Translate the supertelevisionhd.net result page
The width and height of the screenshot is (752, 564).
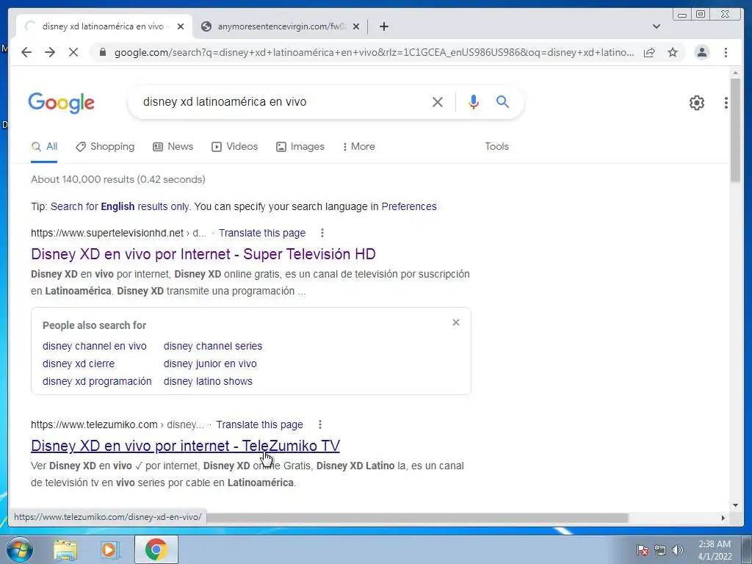click(x=262, y=233)
